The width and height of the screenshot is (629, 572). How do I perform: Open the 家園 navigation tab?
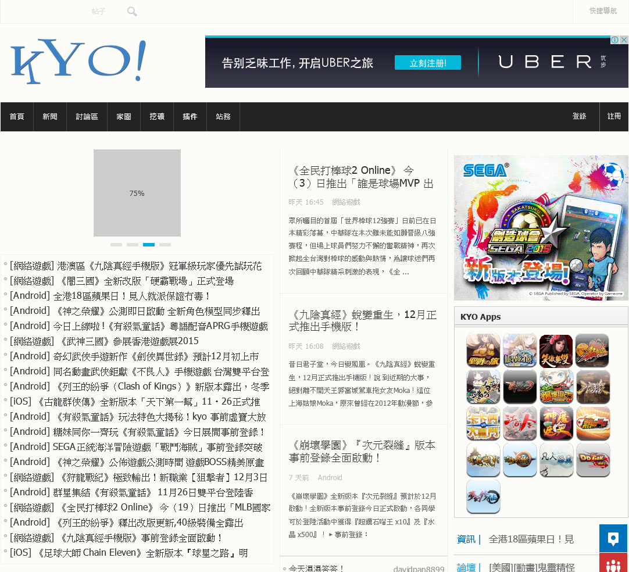point(124,117)
